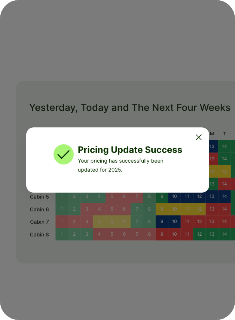Click day 9 cell in Cabin 5 row
Viewport: 235px width, 320px height.
162,197
